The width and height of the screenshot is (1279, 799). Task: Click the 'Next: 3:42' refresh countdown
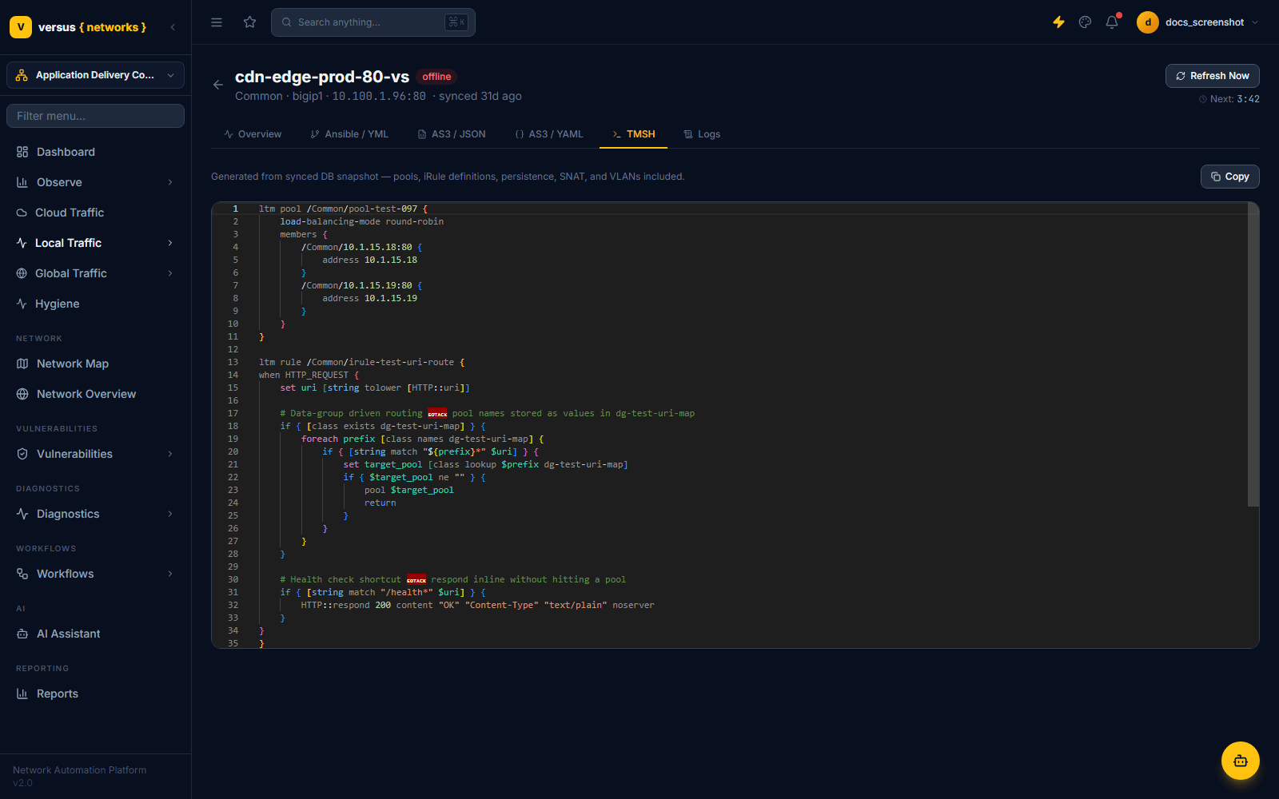(1229, 99)
